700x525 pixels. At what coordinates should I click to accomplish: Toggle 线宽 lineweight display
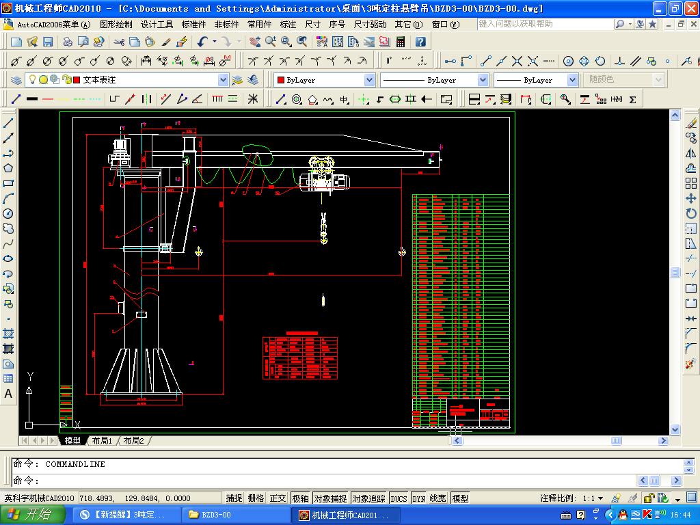tap(438, 498)
